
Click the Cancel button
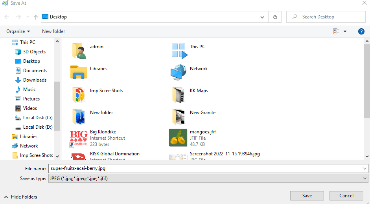(x=346, y=196)
